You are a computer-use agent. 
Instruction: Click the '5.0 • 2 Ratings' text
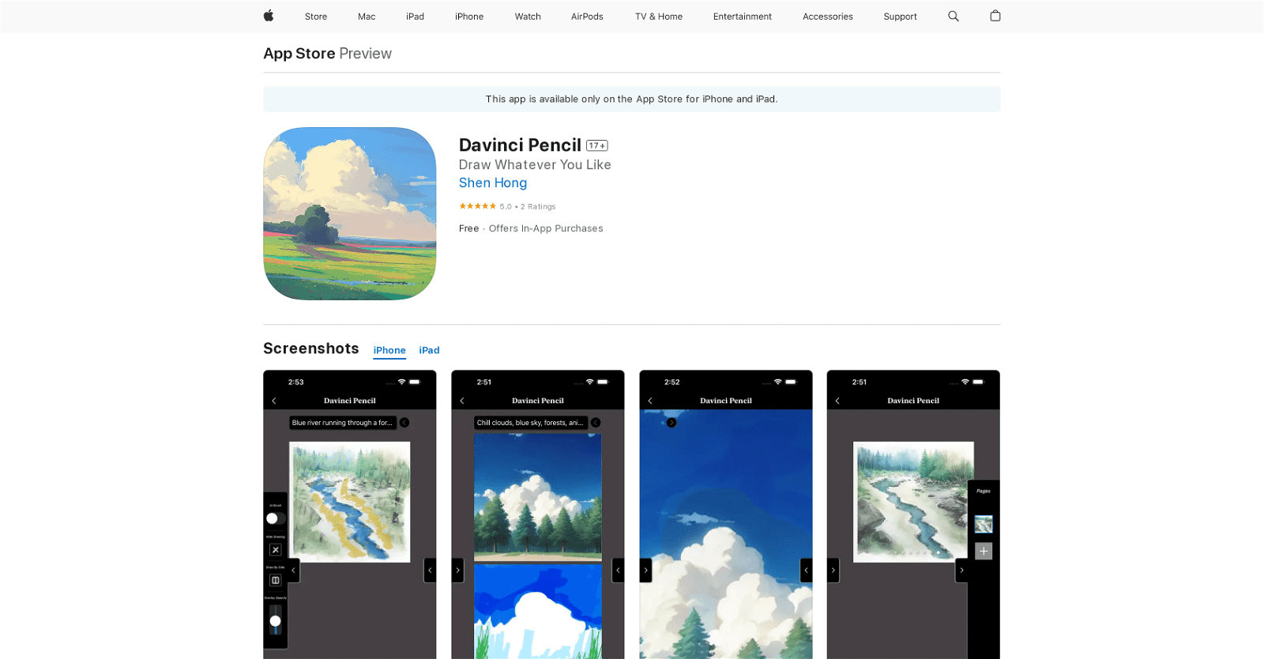[x=528, y=206]
